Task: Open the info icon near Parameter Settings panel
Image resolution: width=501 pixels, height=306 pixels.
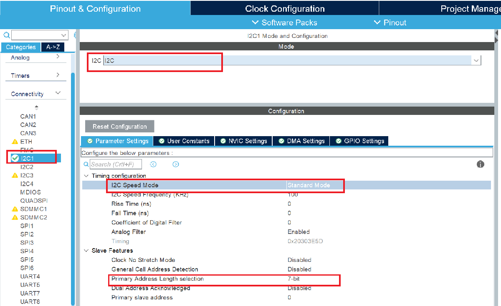Action: pyautogui.click(x=481, y=164)
